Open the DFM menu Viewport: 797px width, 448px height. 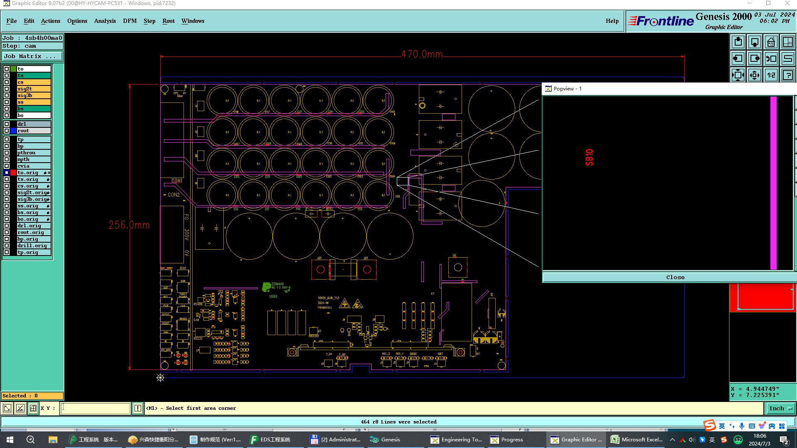(x=130, y=21)
